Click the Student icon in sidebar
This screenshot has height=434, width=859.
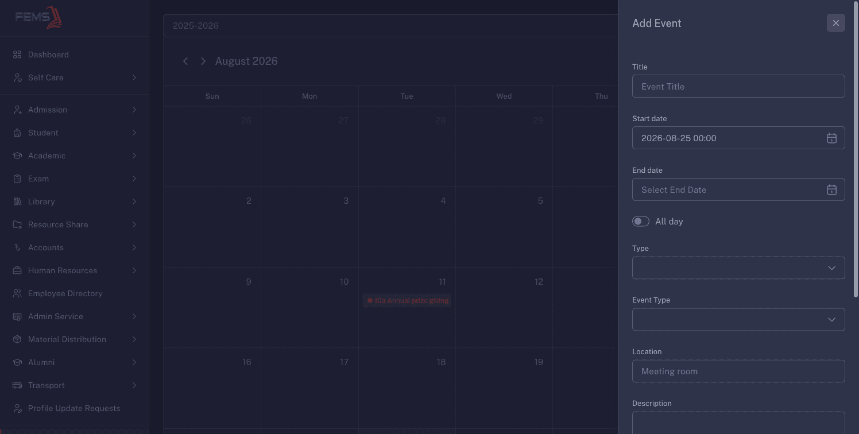[x=17, y=133]
